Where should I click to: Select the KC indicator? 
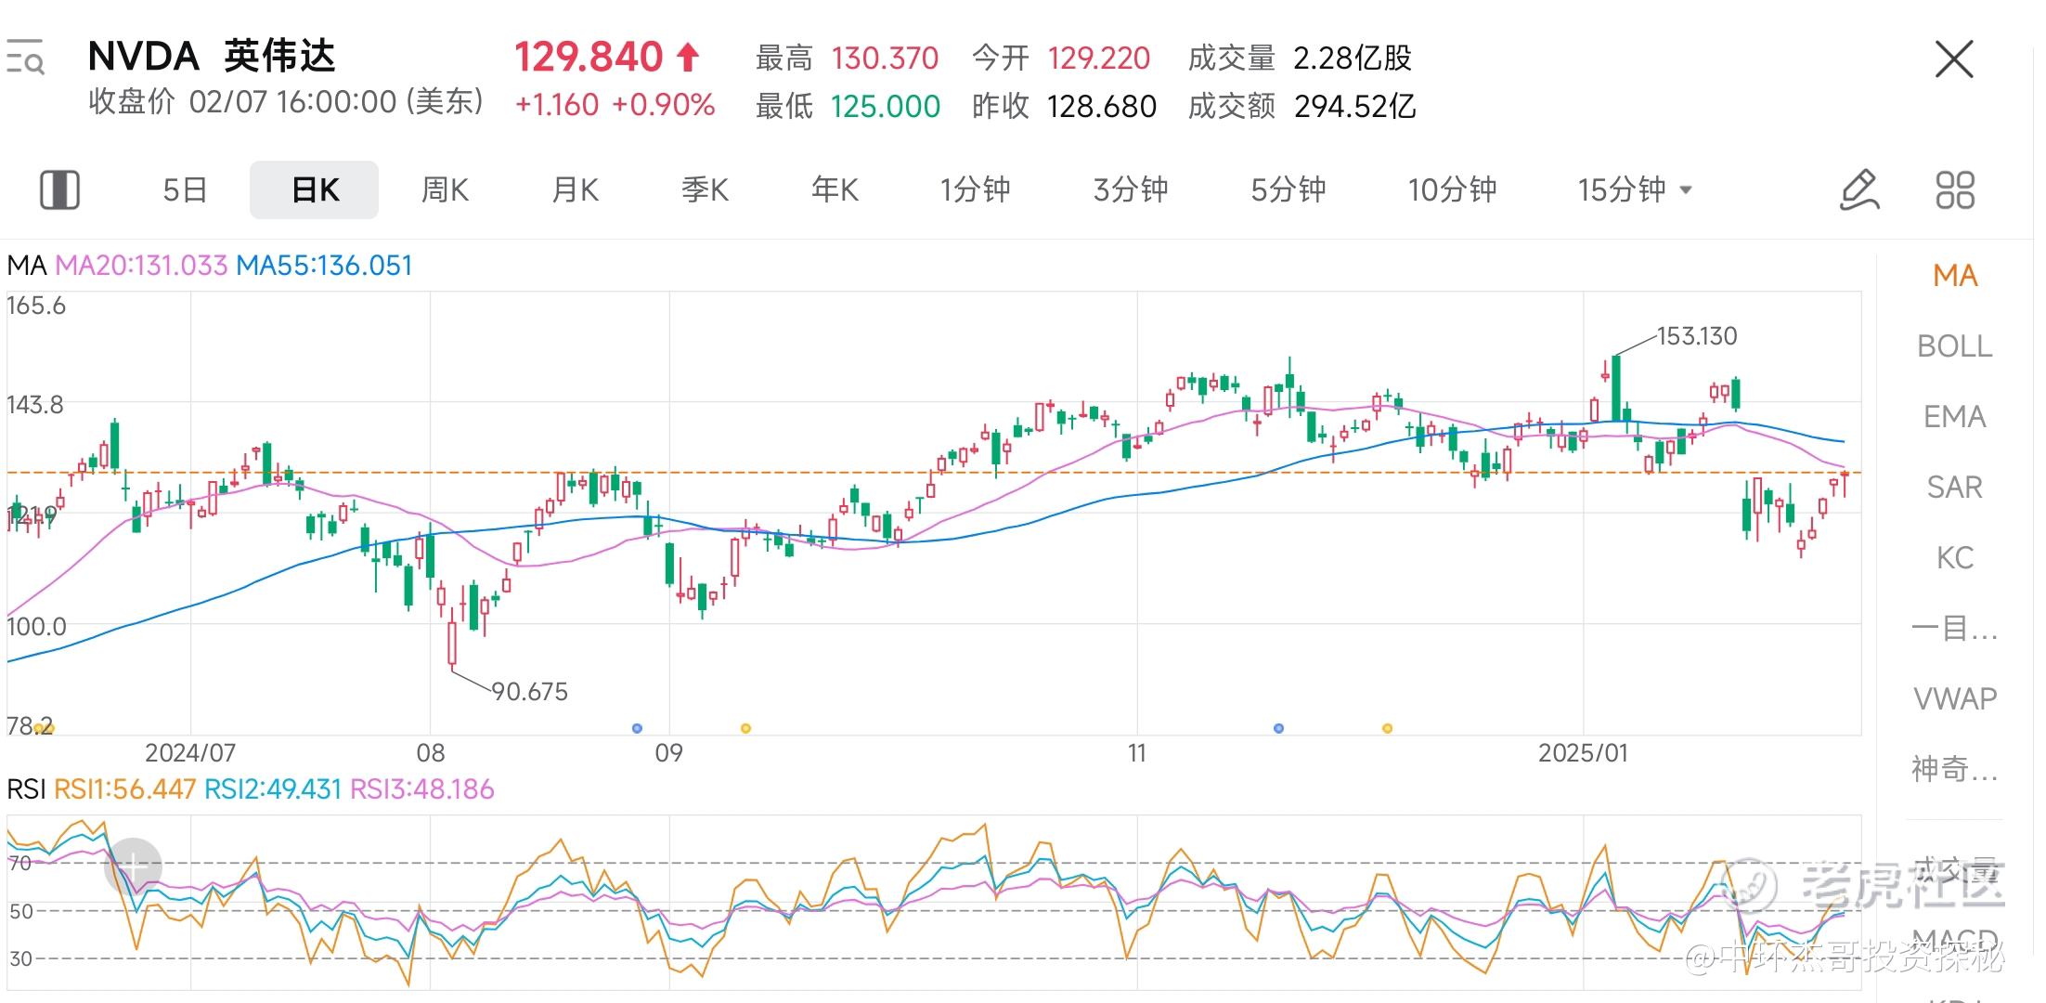[1955, 558]
